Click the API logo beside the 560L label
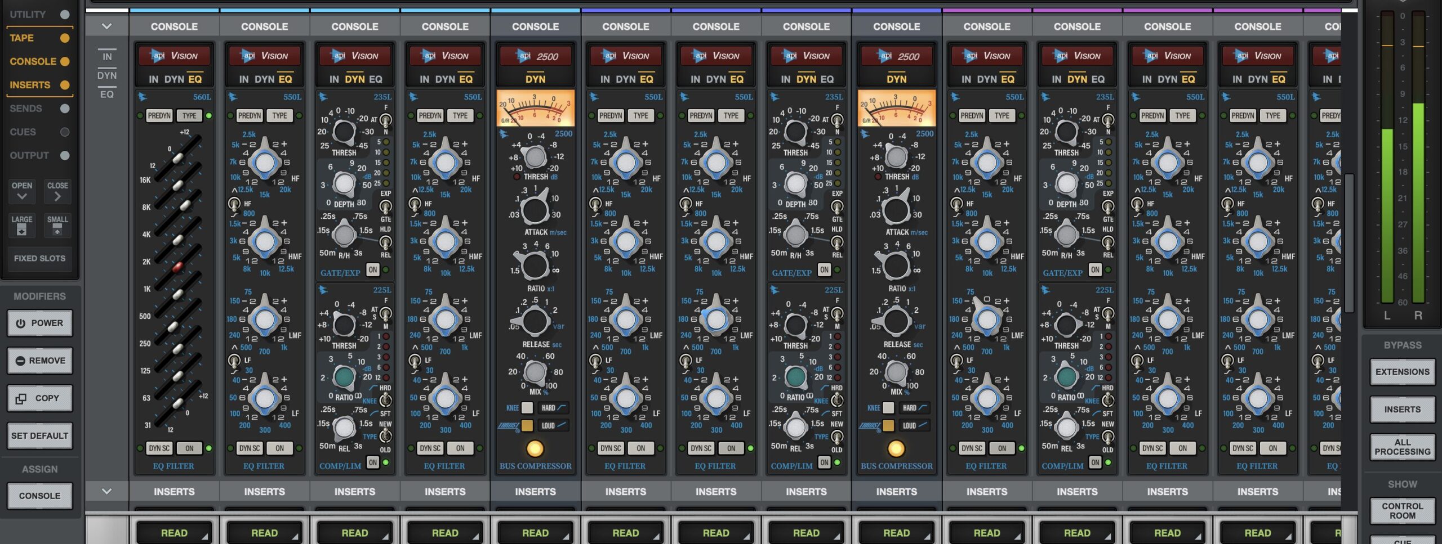 [143, 97]
